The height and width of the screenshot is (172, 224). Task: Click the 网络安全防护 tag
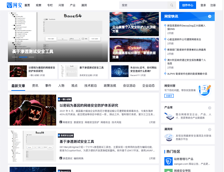click(x=92, y=122)
